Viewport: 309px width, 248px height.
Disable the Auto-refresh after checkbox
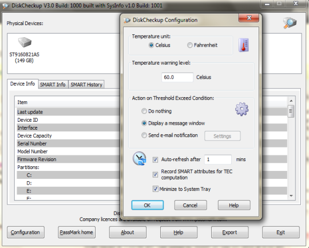tap(155, 159)
